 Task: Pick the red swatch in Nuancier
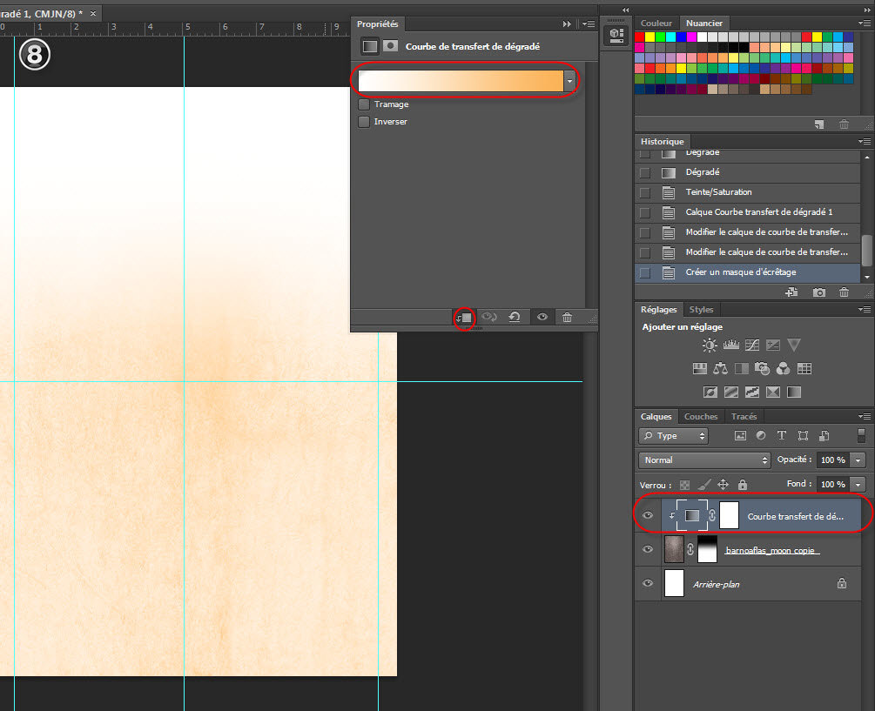pos(640,37)
